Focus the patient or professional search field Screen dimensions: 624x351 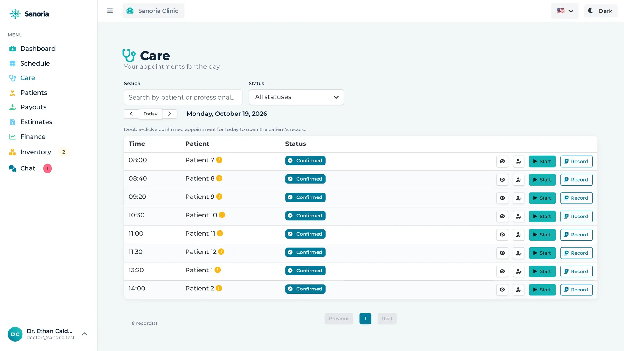click(x=183, y=97)
